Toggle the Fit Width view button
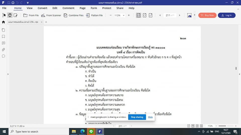The image size is (241, 135). [x=139, y=15]
